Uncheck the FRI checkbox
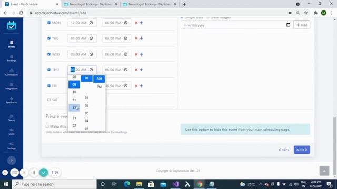This screenshot has width=337, height=189. 49,85
